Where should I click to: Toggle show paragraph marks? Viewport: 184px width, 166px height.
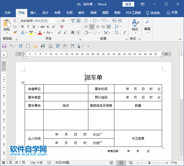click(x=125, y=32)
